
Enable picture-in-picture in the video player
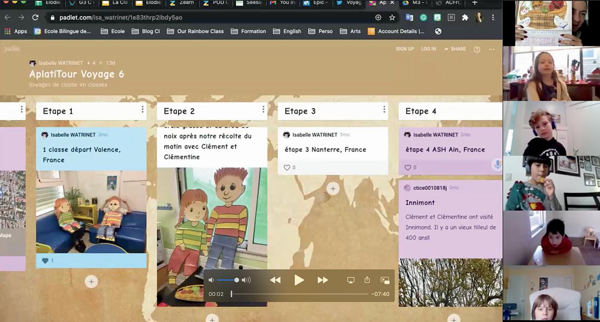click(x=385, y=280)
